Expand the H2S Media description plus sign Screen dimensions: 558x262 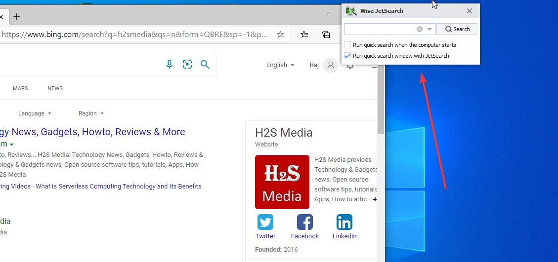[375, 199]
